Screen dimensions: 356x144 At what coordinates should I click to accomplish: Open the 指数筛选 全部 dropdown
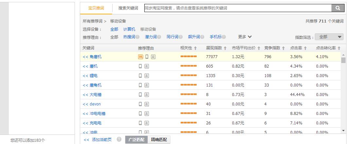tap(329, 37)
